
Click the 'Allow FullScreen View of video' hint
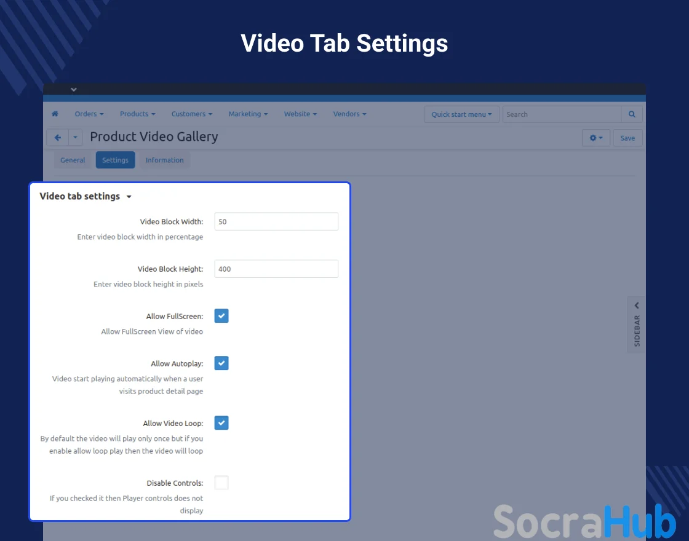coord(152,331)
